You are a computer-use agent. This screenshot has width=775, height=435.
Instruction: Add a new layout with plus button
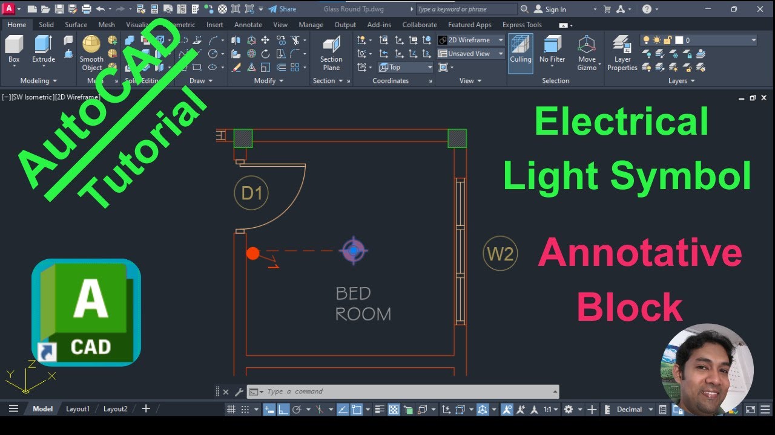point(145,409)
